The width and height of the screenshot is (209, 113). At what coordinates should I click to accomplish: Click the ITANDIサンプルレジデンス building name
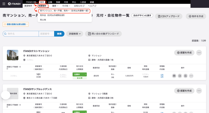37,89
